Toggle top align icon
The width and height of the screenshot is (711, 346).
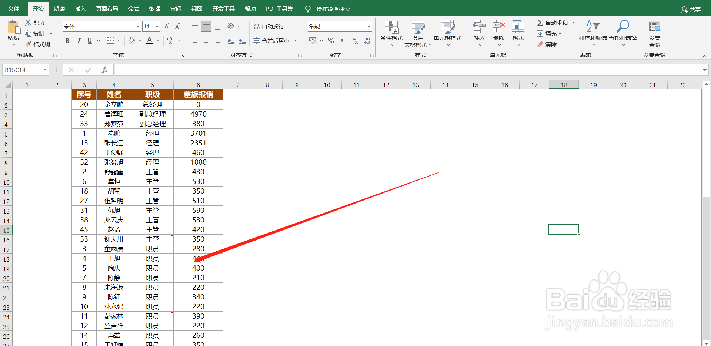pos(195,26)
